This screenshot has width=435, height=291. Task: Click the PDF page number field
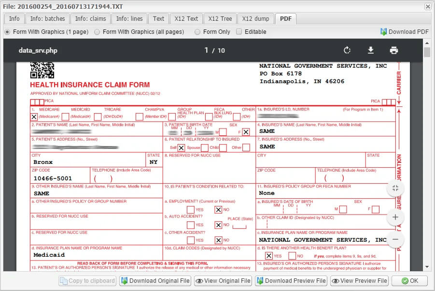[x=207, y=50]
